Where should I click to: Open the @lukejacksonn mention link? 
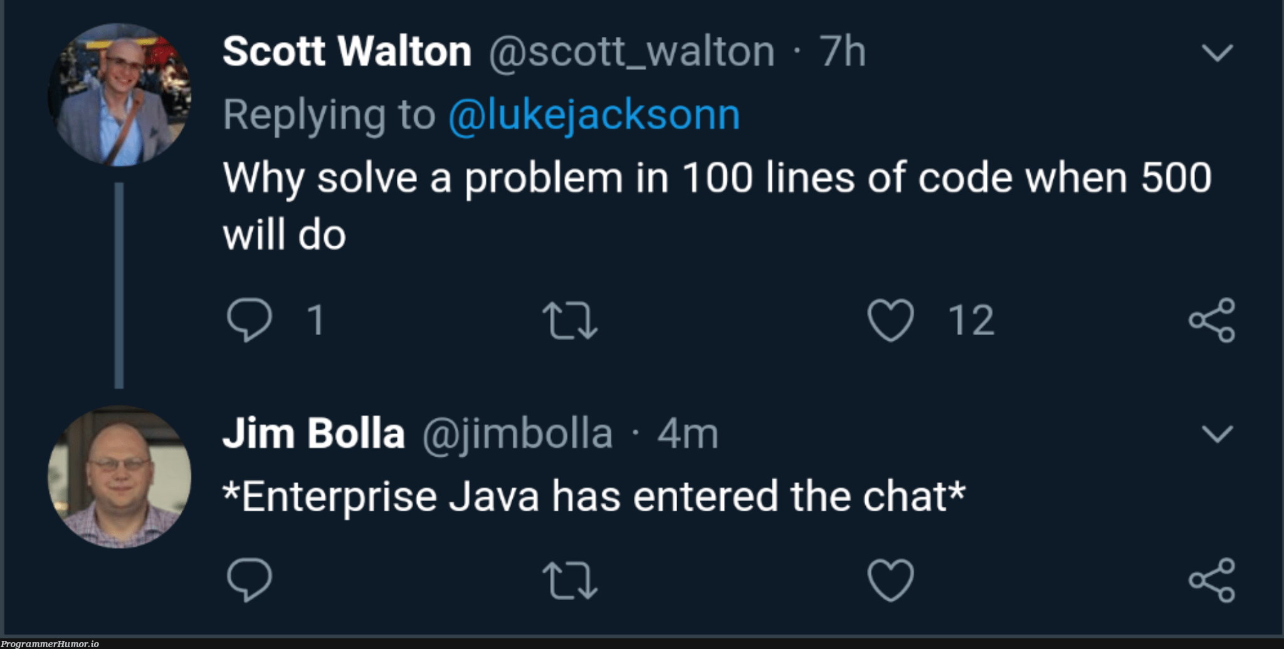(x=594, y=115)
